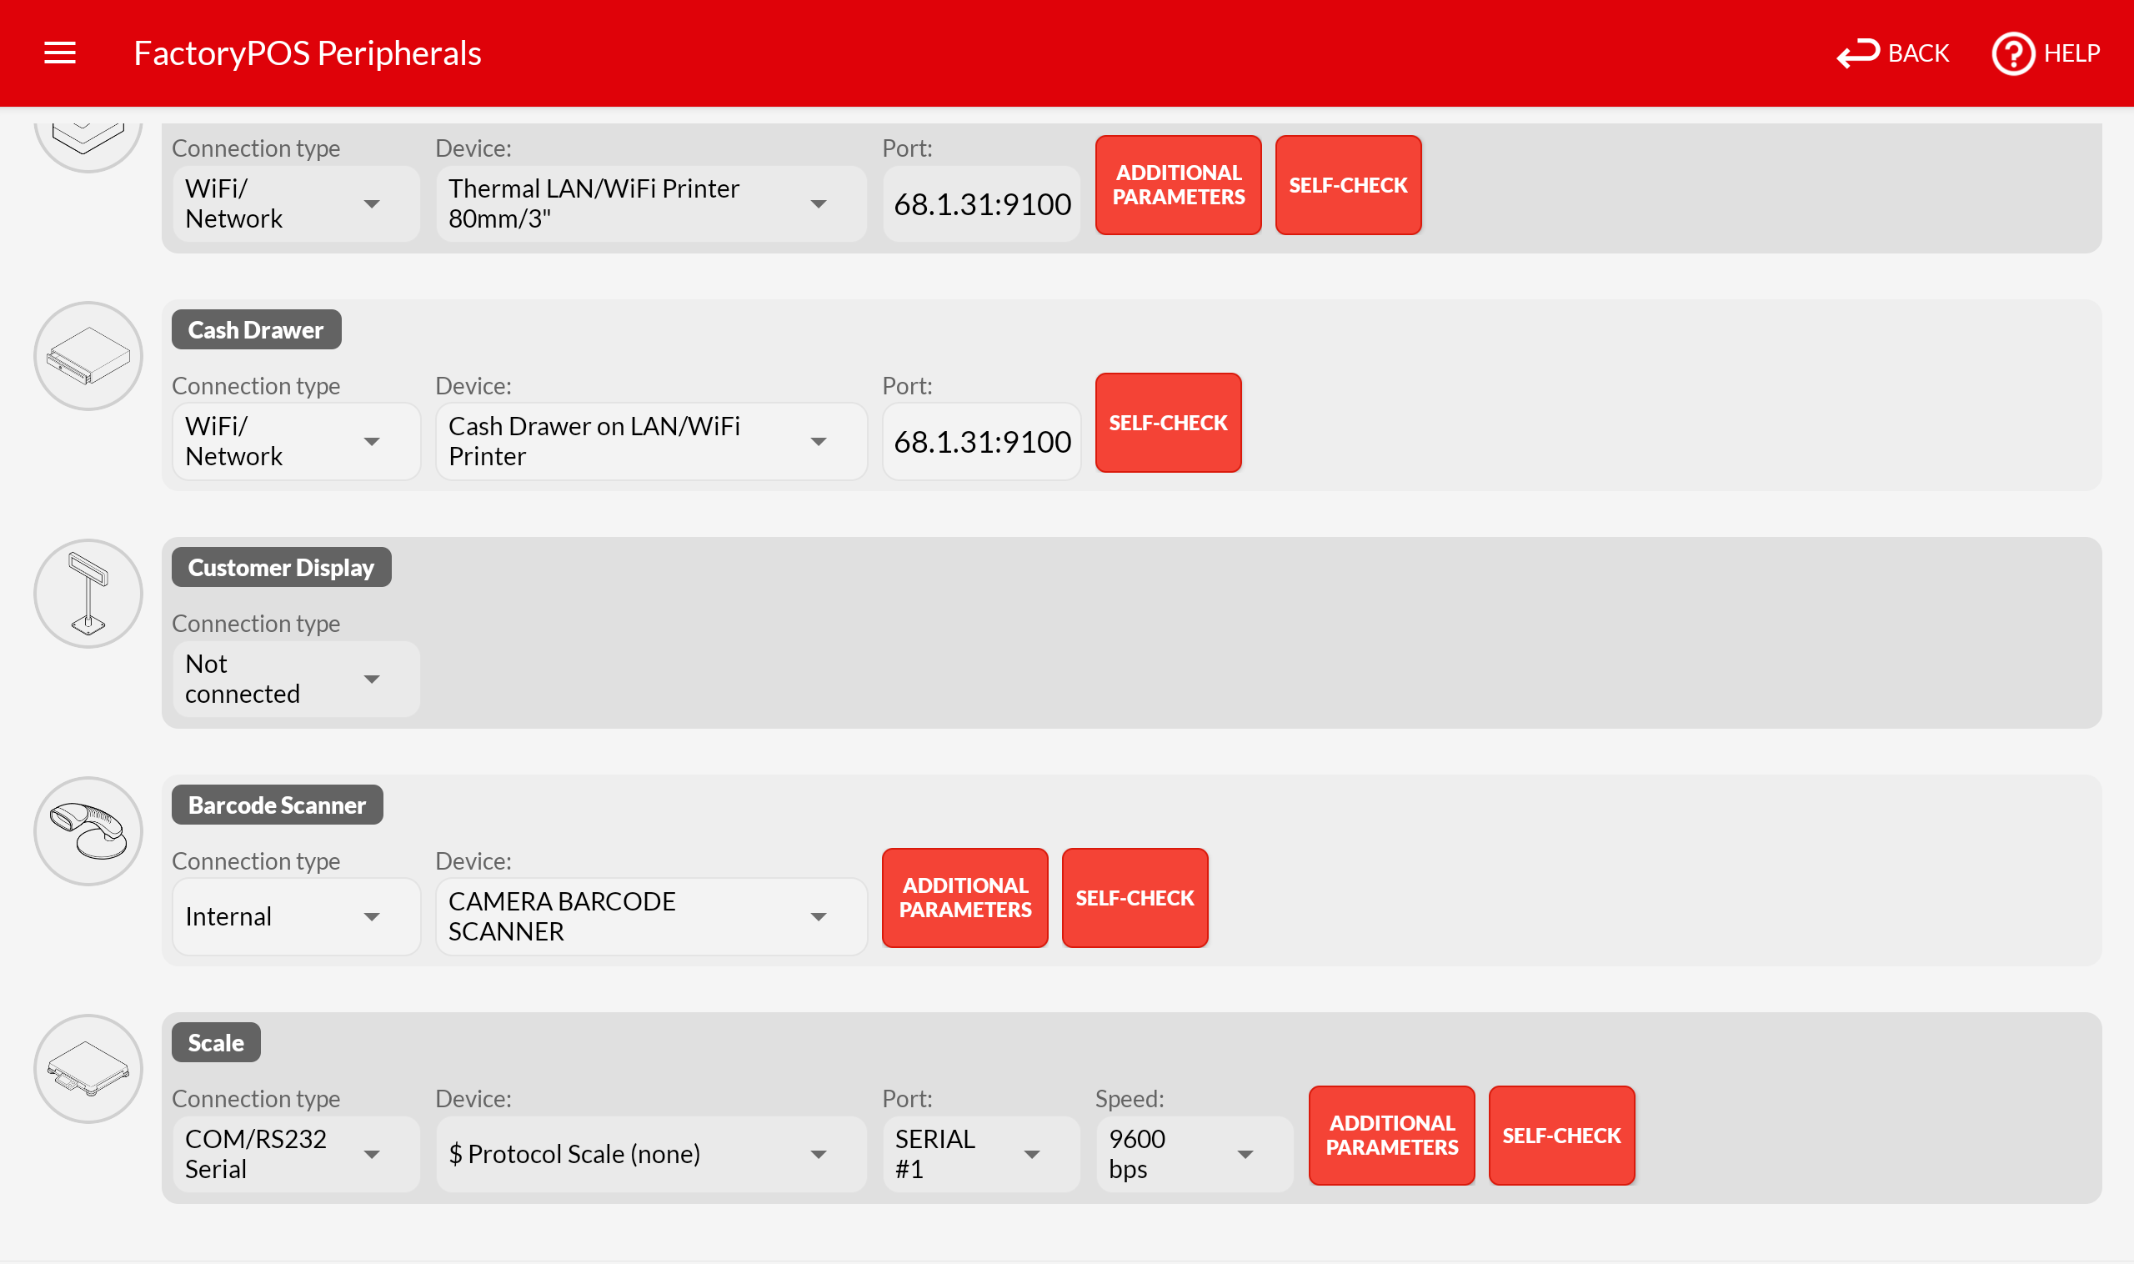Expand Barcode Scanner Internal connection dropdown
The image size is (2134, 1264).
pyautogui.click(x=294, y=916)
